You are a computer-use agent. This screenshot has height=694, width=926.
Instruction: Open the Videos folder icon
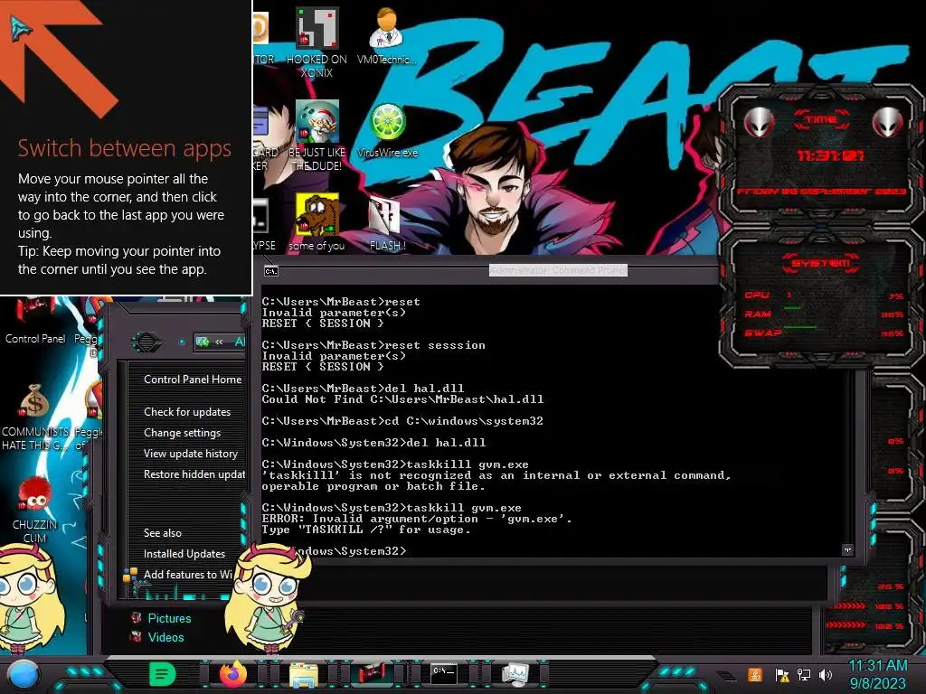coord(137,637)
